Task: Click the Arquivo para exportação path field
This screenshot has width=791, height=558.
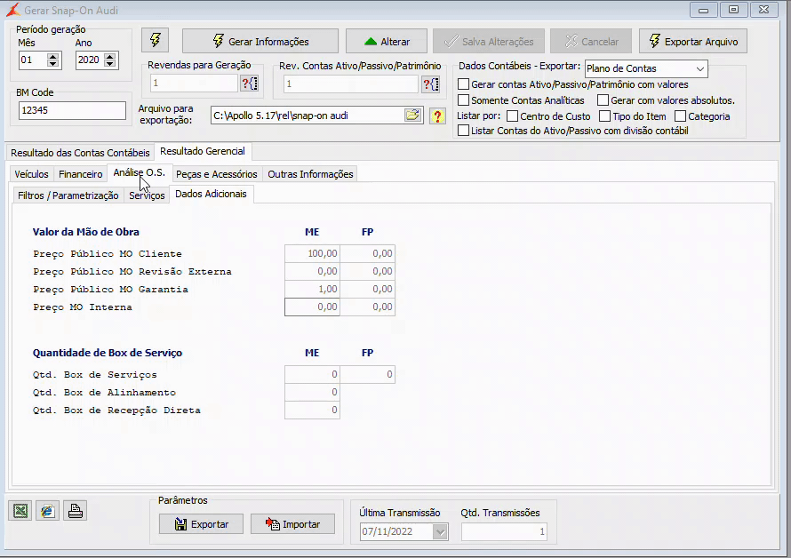Action: (x=308, y=116)
